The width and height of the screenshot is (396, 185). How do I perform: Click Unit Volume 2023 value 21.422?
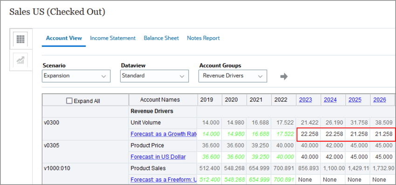[310, 123]
